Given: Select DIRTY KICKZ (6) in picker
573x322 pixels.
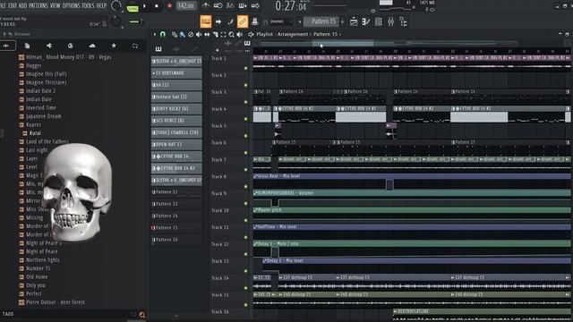Looking at the screenshot, I should coord(177,109).
